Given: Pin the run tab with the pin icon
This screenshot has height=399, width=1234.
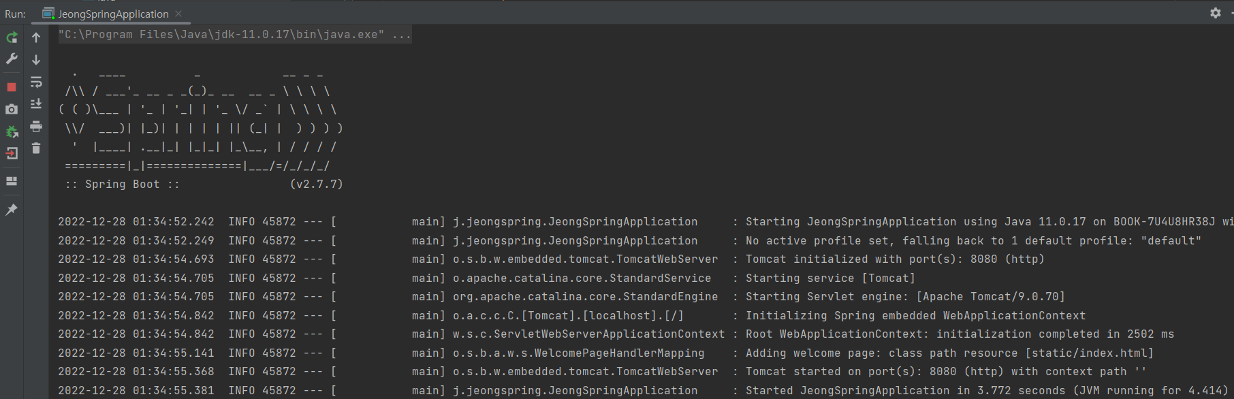Looking at the screenshot, I should point(12,210).
